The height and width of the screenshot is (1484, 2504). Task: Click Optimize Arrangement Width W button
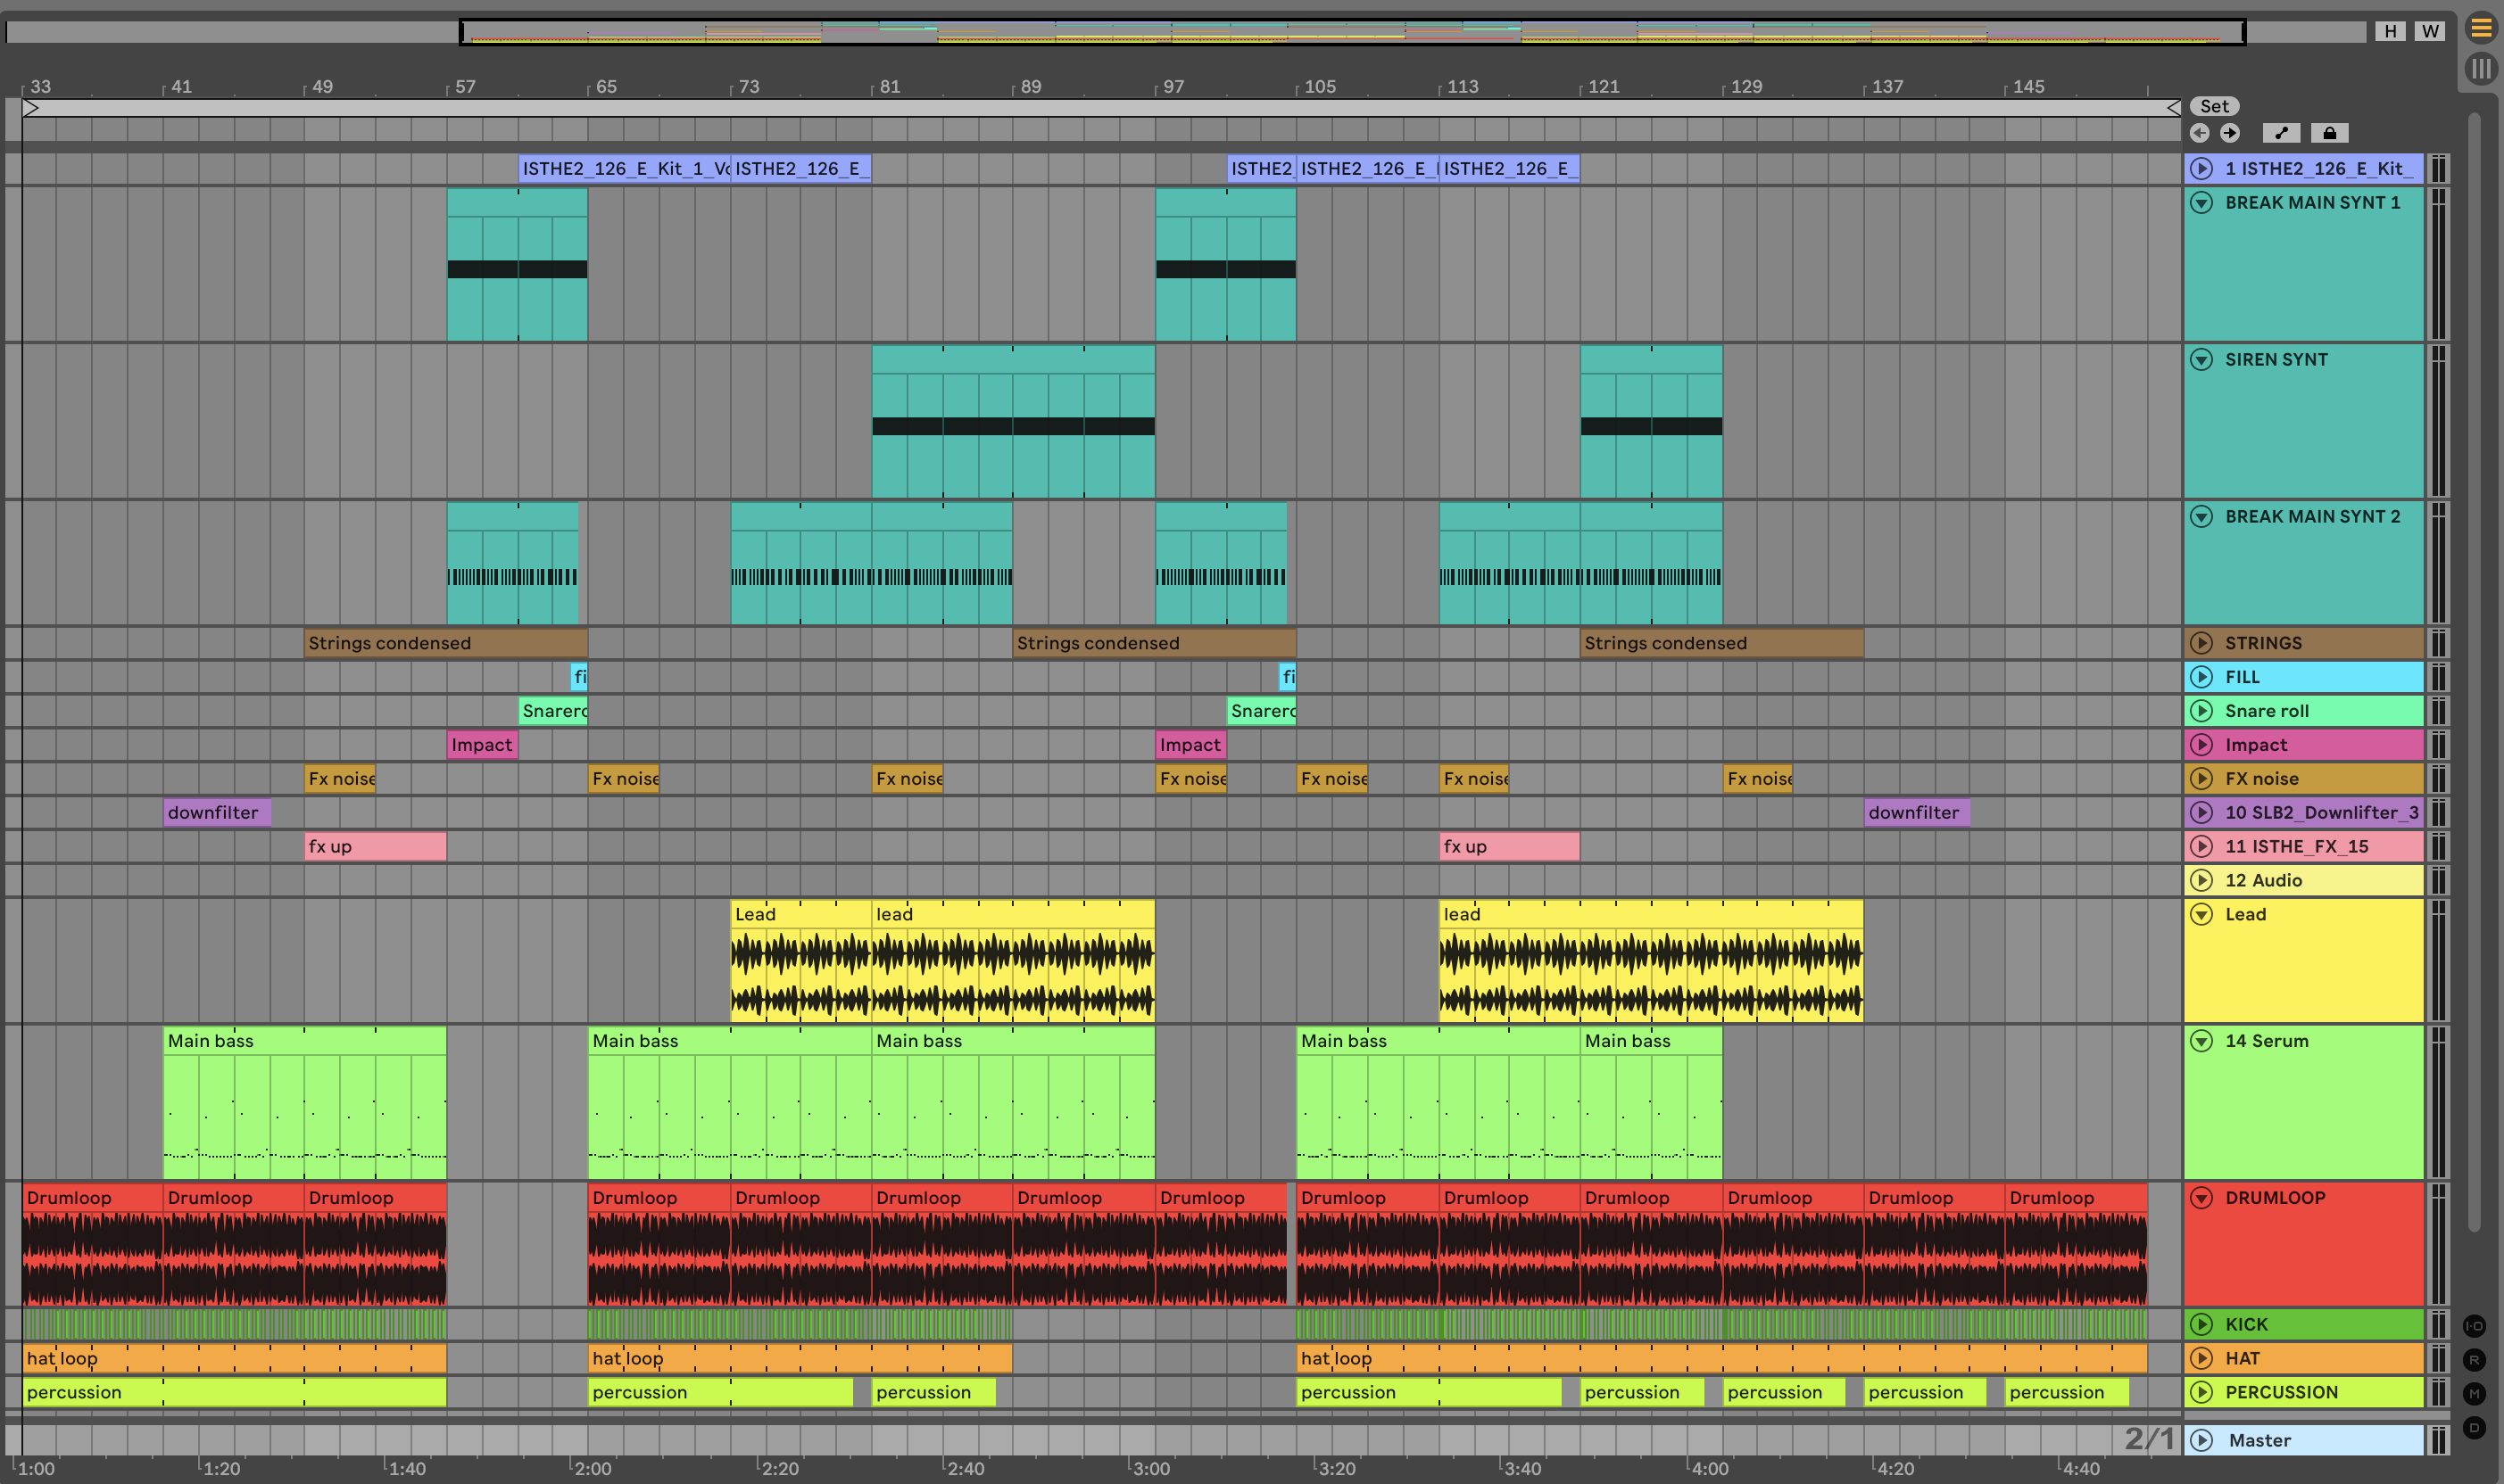(2430, 31)
